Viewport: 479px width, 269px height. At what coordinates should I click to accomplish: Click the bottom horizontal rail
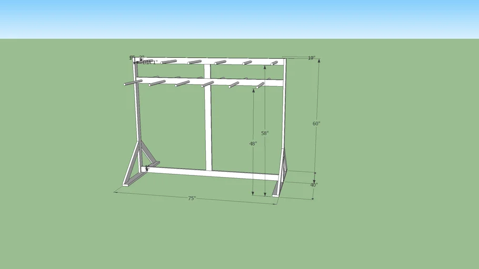click(x=211, y=173)
